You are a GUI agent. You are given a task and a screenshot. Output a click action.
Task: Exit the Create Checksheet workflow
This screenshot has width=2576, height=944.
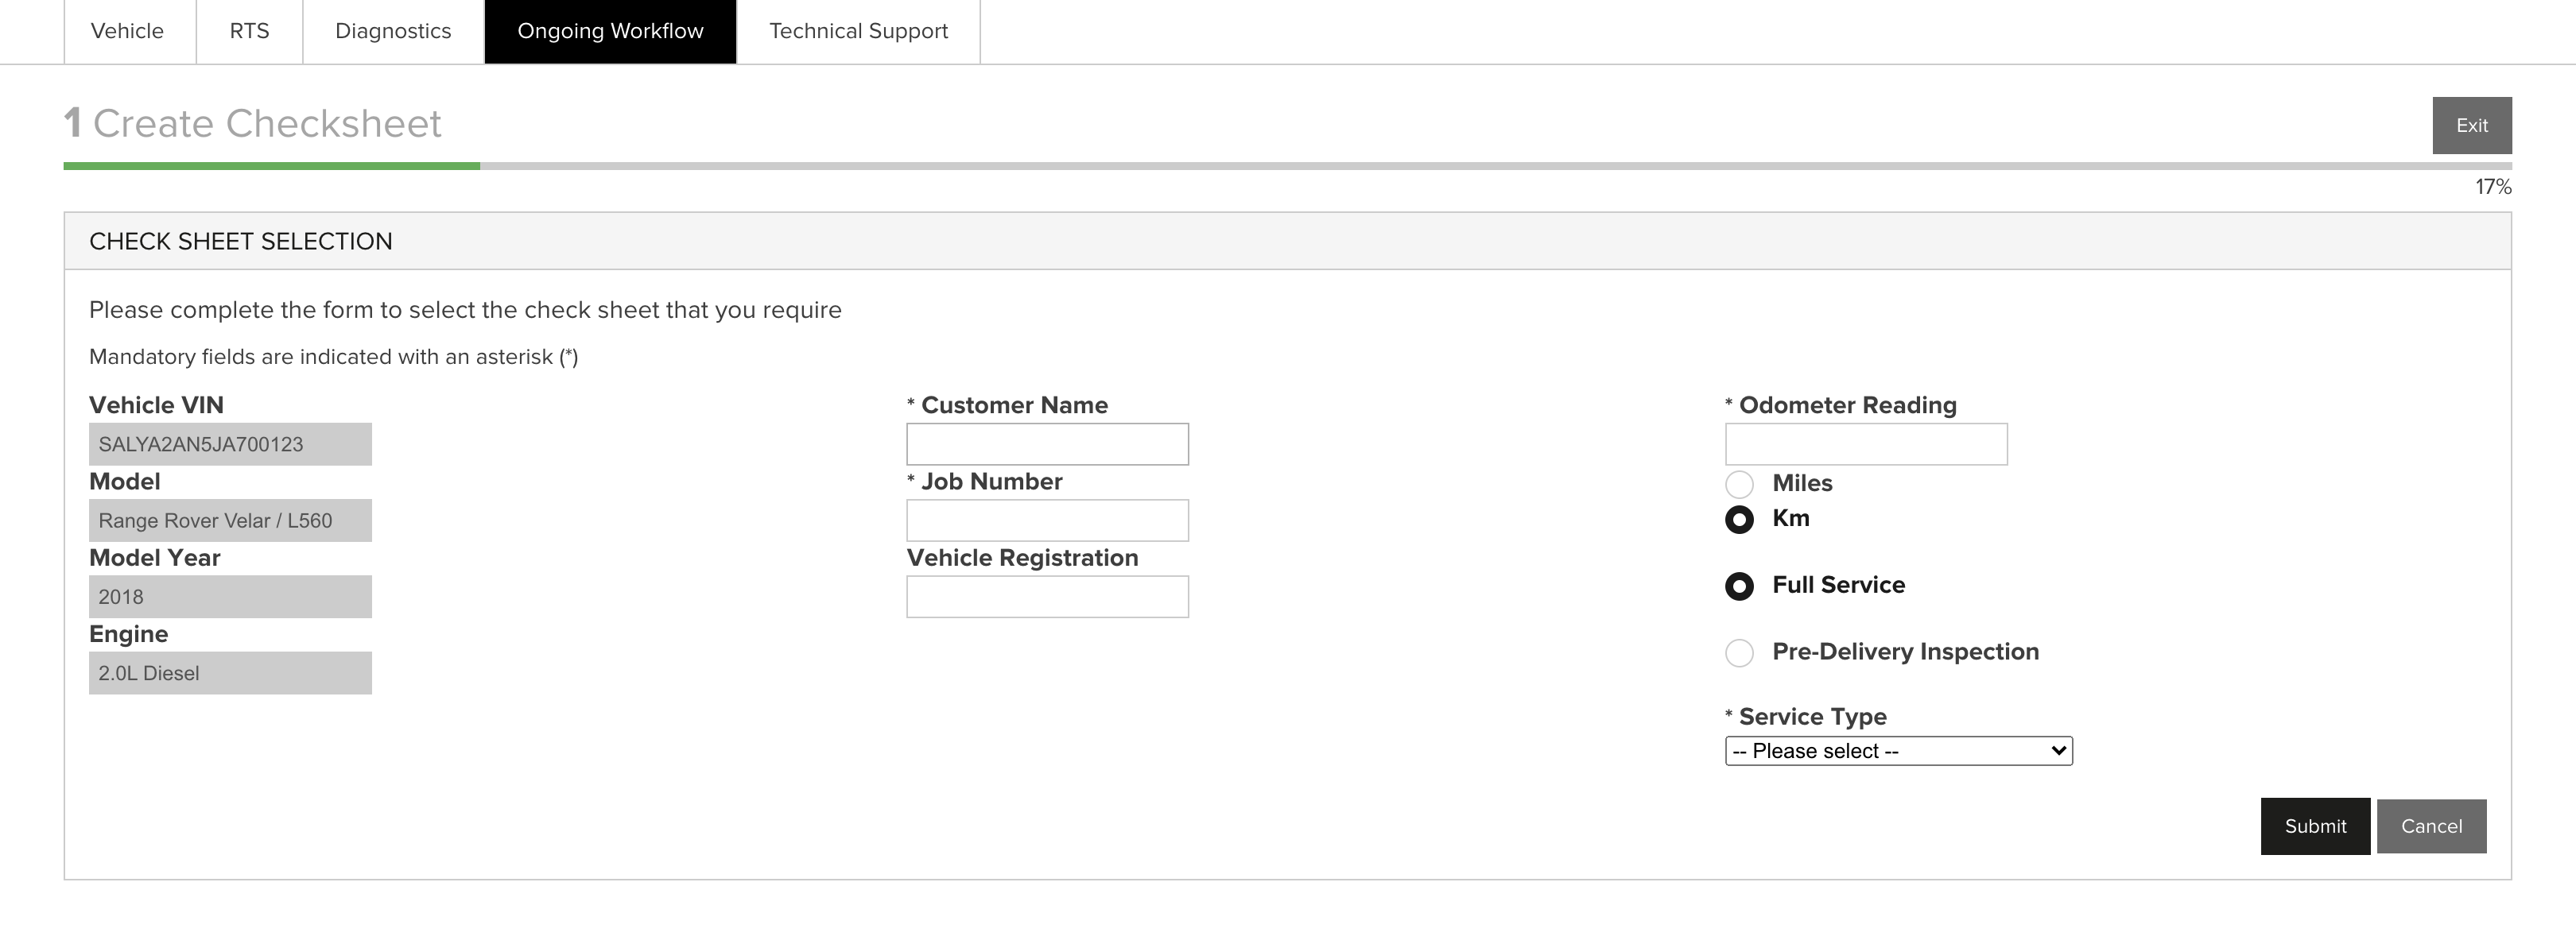coord(2471,125)
